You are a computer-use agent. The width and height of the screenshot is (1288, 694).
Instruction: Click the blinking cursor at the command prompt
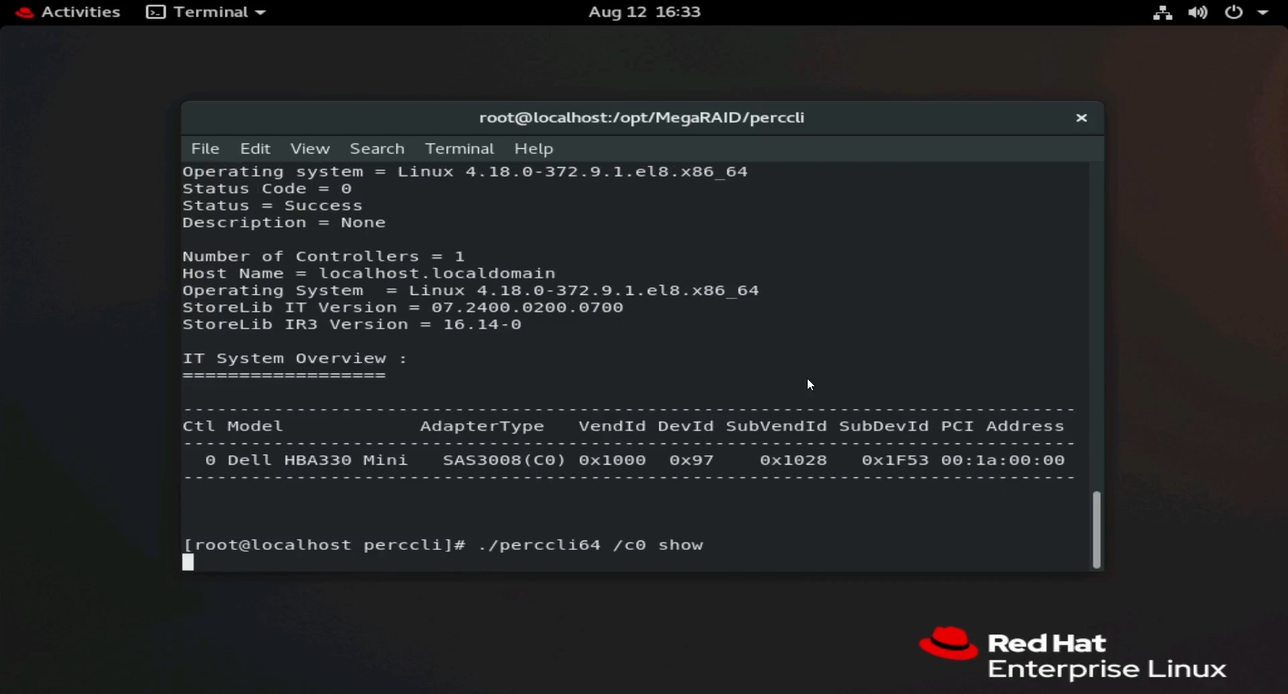pos(188,562)
